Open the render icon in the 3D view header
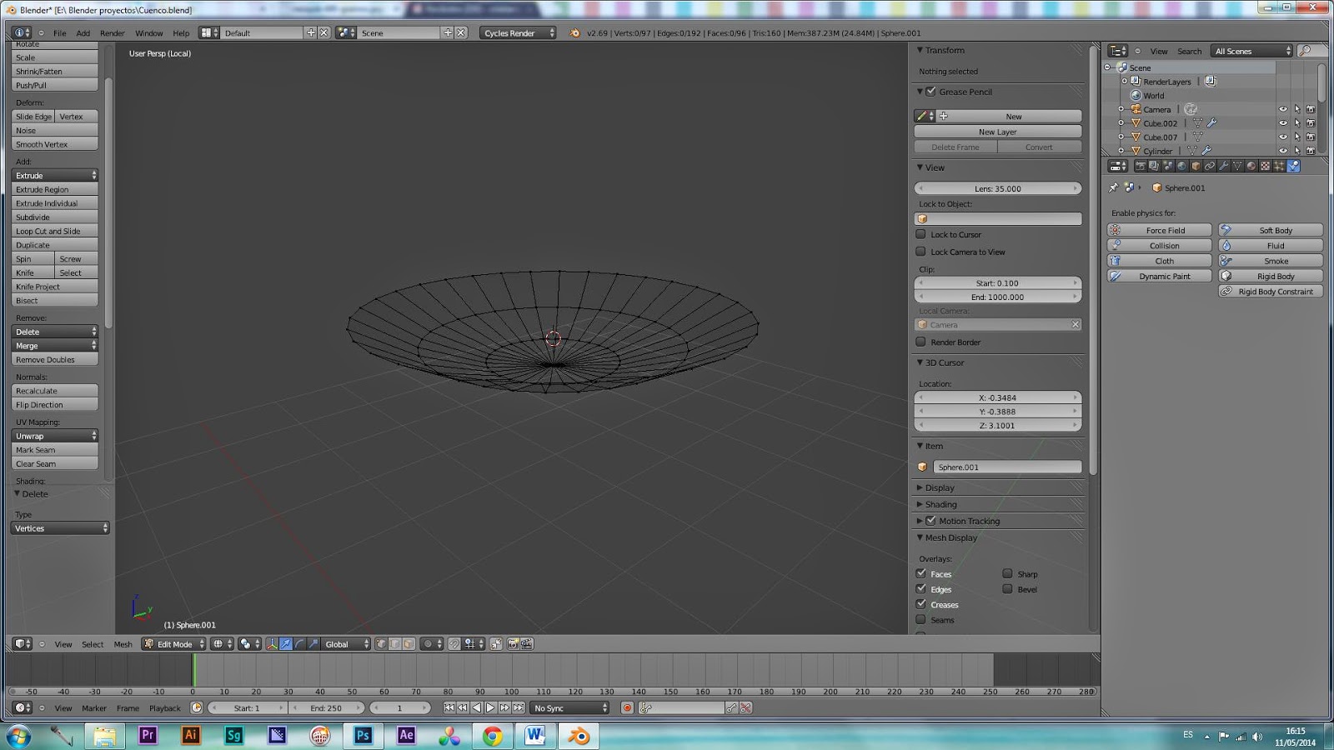Viewport: 1334px width, 750px height. [x=514, y=643]
